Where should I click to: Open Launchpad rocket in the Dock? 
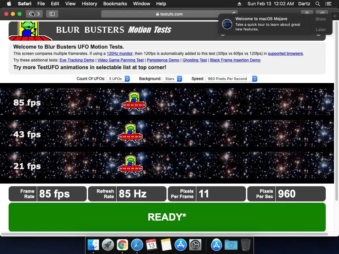(x=108, y=245)
